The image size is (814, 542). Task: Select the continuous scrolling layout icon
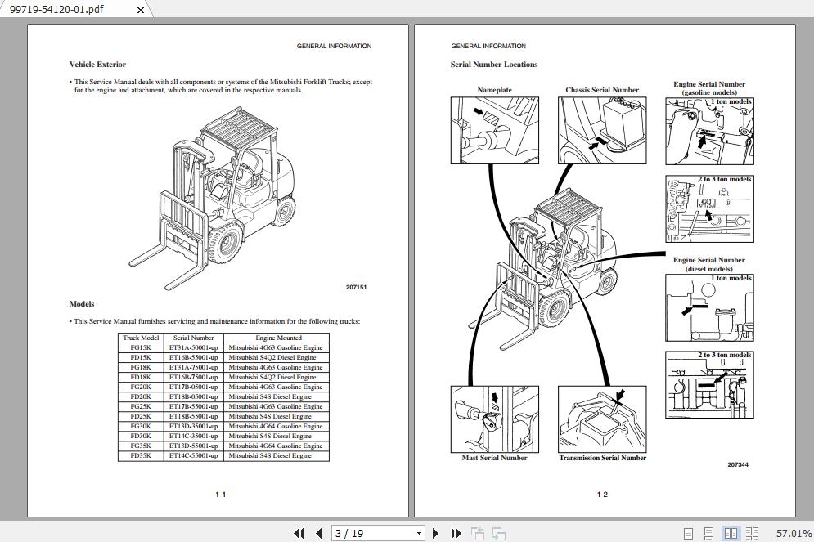pos(708,532)
